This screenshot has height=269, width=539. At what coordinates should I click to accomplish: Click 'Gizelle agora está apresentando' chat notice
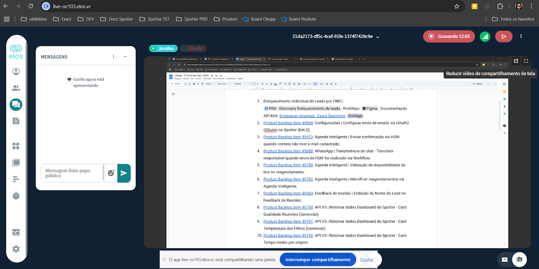86,82
